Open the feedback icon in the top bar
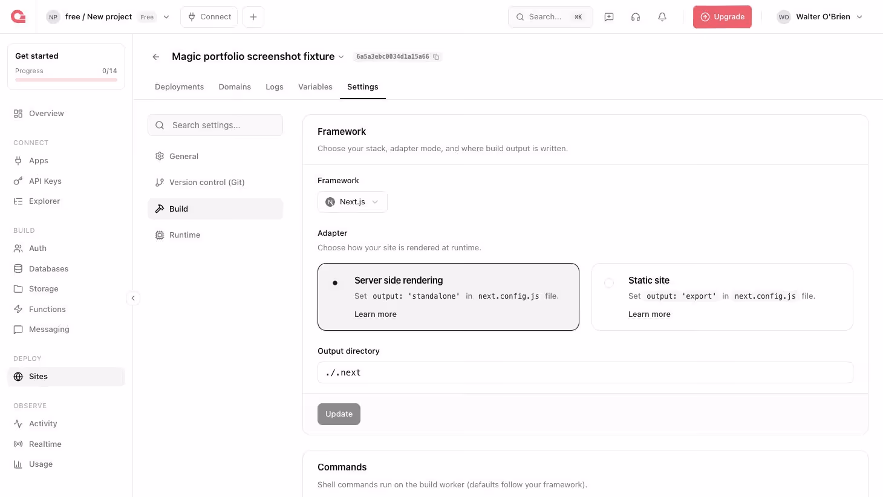 point(609,17)
